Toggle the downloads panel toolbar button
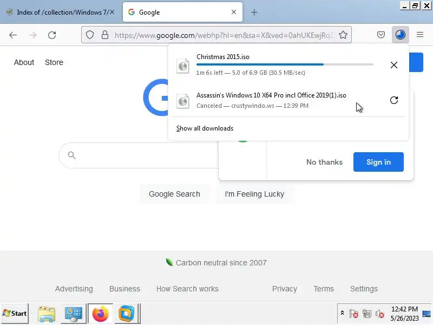The height and width of the screenshot is (325, 433). click(401, 35)
